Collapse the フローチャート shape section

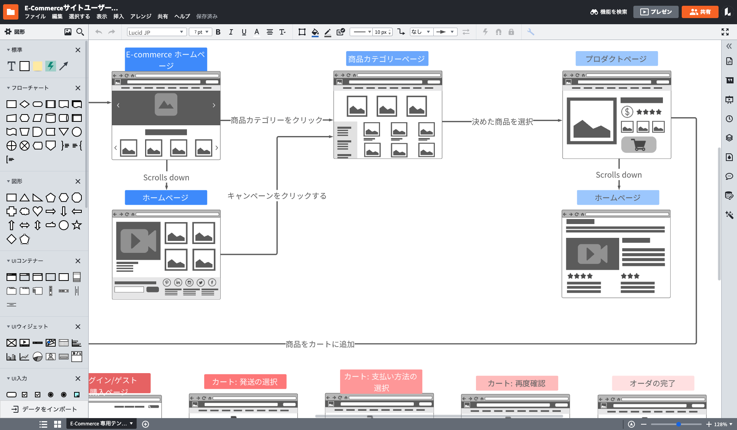pyautogui.click(x=8, y=88)
